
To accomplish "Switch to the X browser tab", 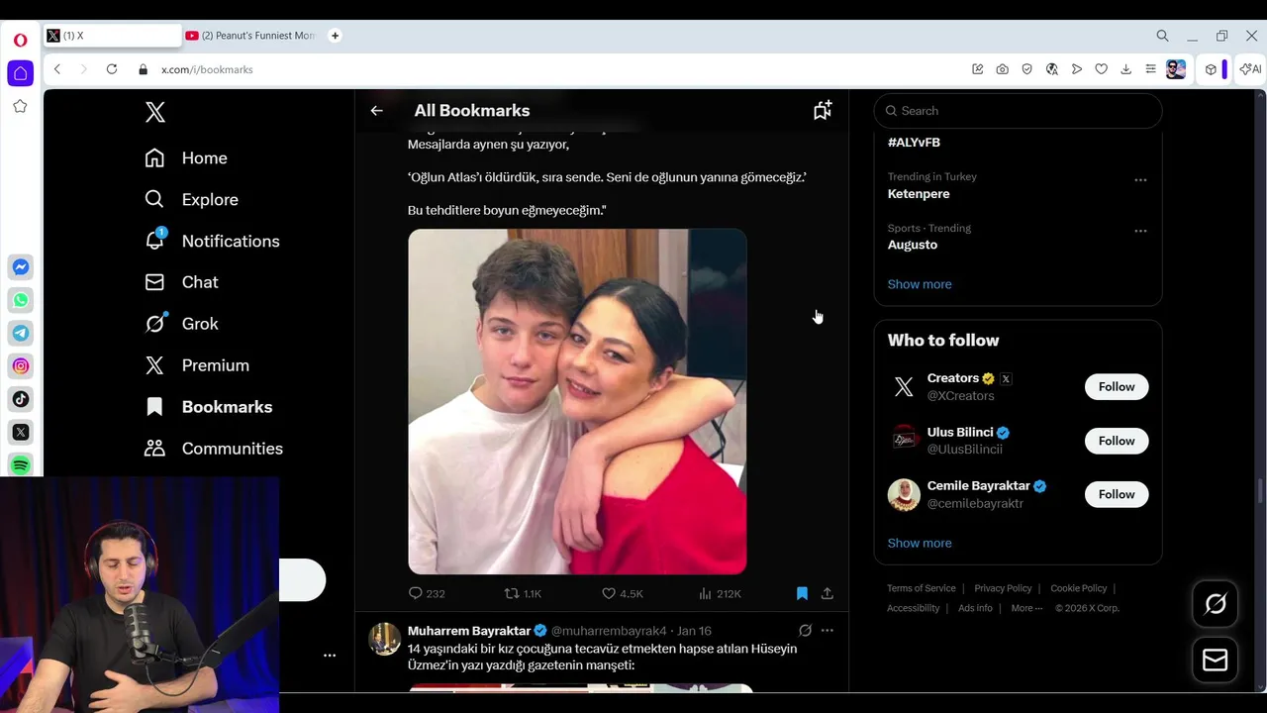I will 112,36.
